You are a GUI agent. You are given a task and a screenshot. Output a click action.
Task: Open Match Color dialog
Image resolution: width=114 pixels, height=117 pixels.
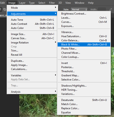click(84, 104)
